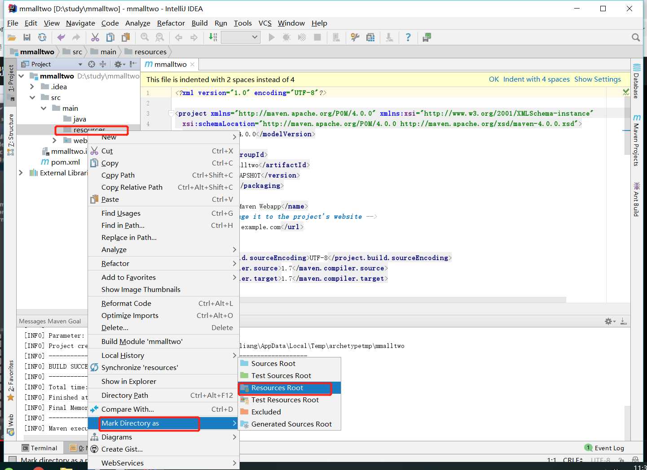
Task: Select Sources Root in submenu
Action: tap(289, 363)
